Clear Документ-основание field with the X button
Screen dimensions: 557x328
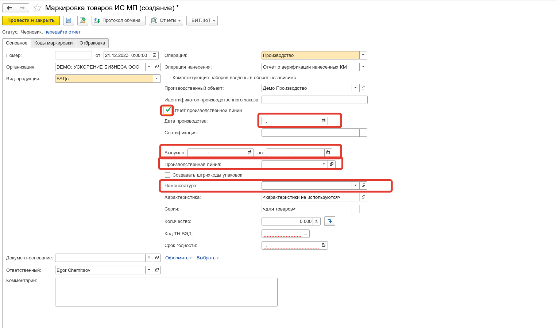[x=149, y=258]
